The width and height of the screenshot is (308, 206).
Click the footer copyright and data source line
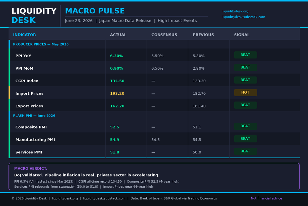(114, 198)
